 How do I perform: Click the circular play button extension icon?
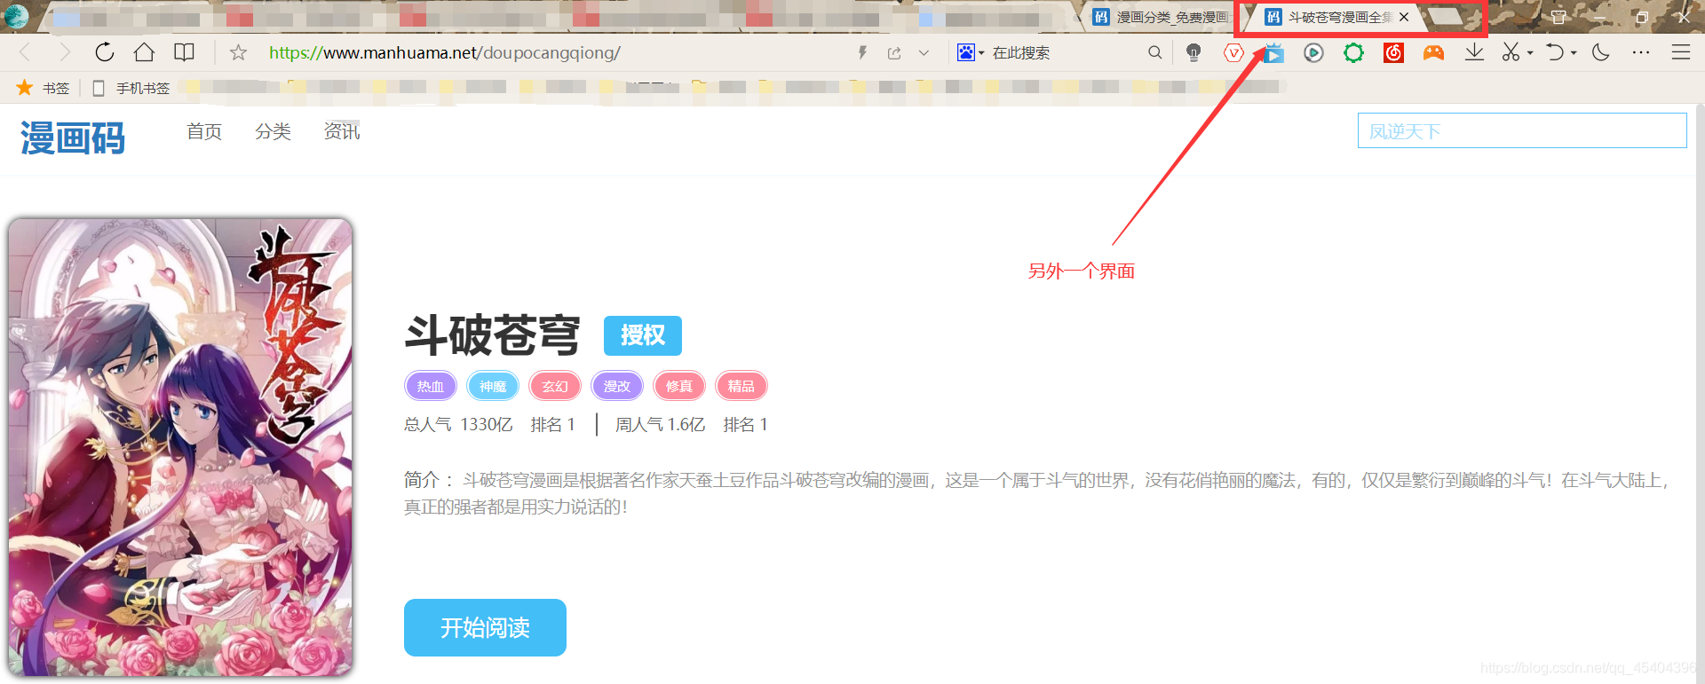[x=1313, y=53]
